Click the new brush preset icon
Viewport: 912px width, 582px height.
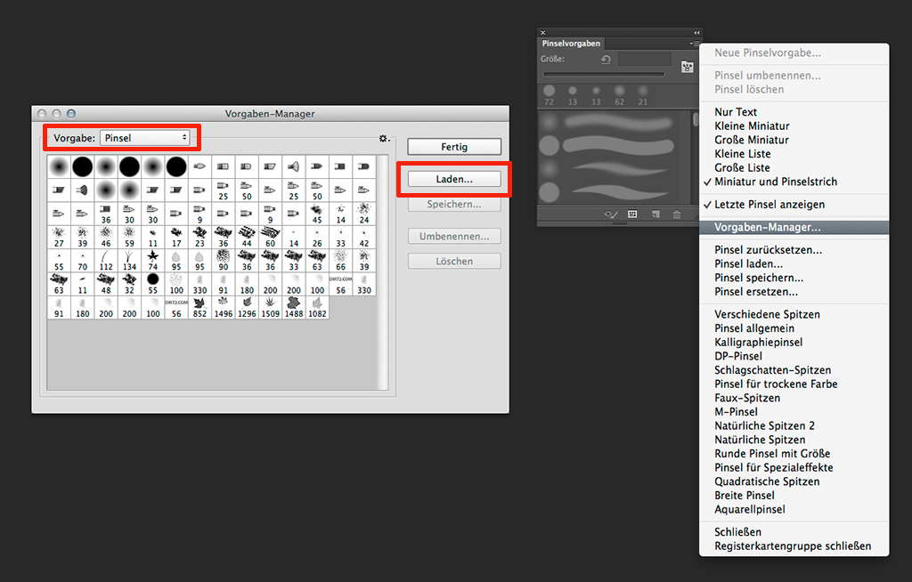tap(655, 214)
